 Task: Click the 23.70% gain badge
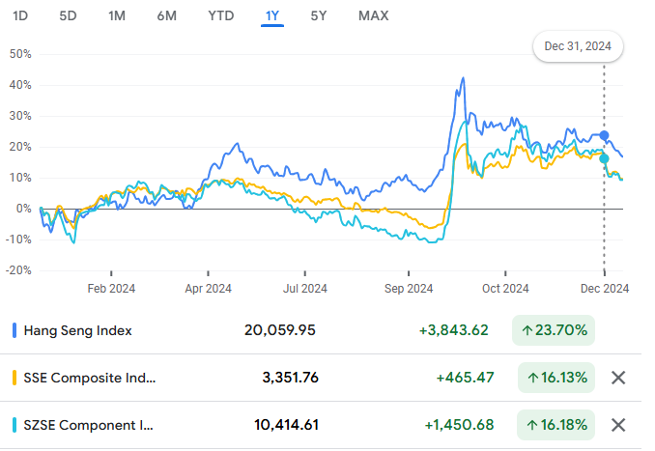554,330
